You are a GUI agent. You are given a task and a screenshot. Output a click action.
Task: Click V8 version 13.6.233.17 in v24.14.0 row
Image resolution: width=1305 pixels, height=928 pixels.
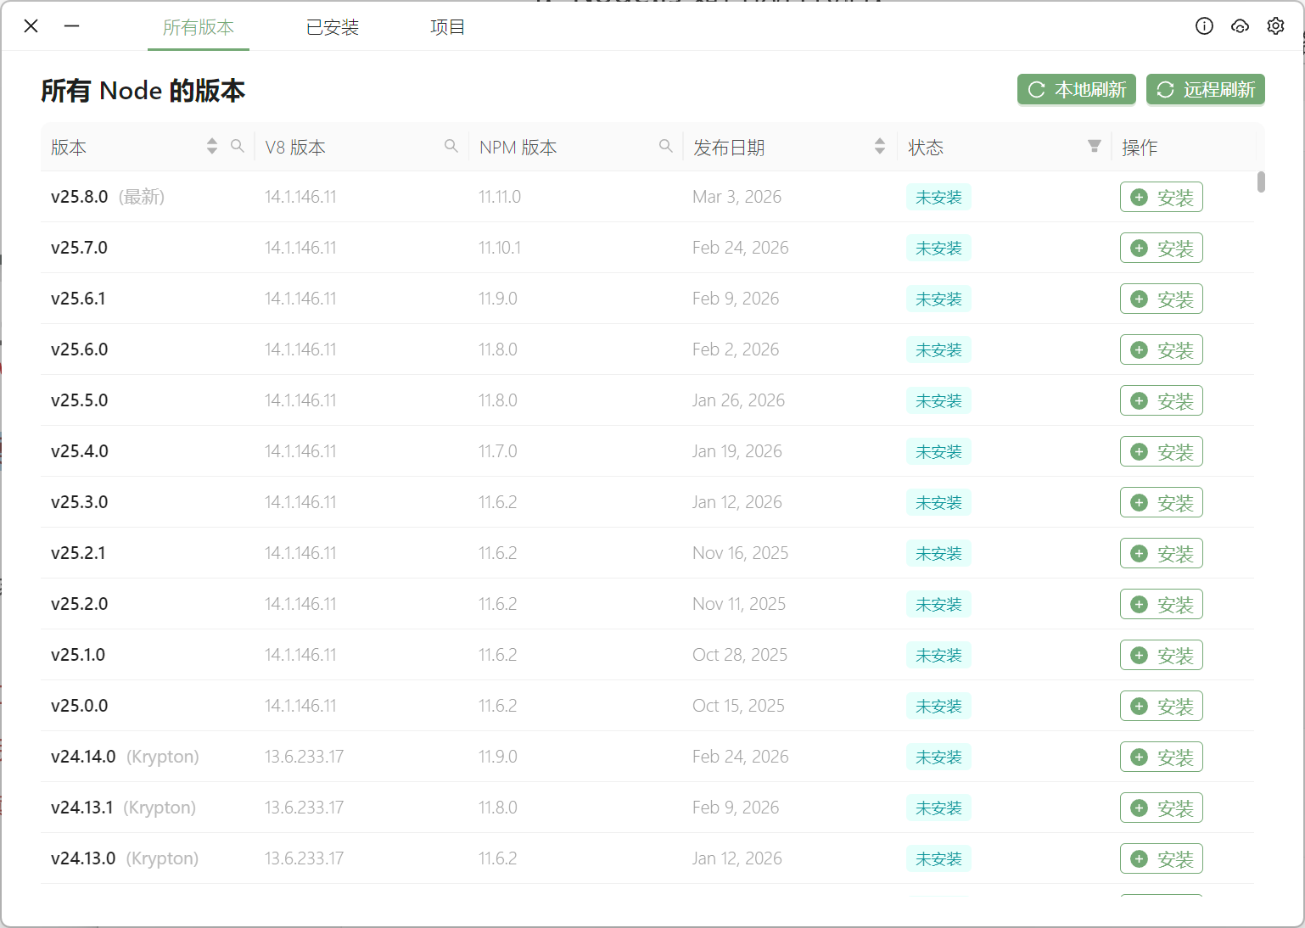point(304,757)
